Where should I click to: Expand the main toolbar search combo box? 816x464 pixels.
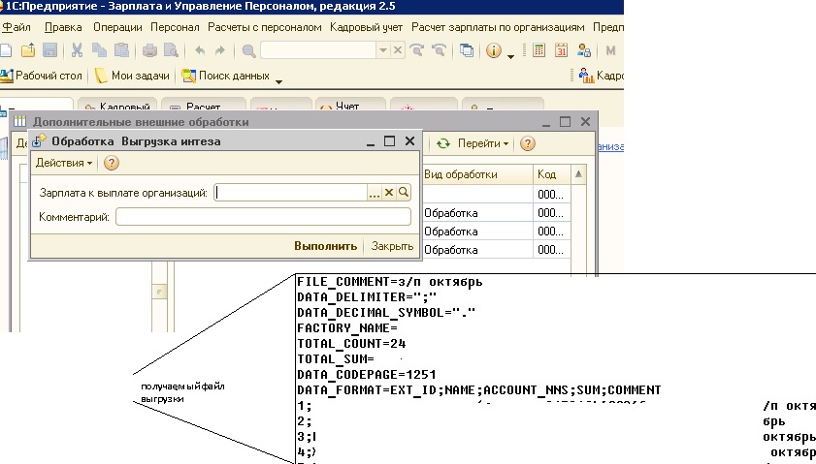(x=383, y=50)
